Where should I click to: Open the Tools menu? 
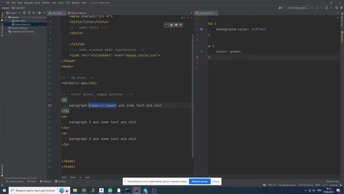[61, 3]
